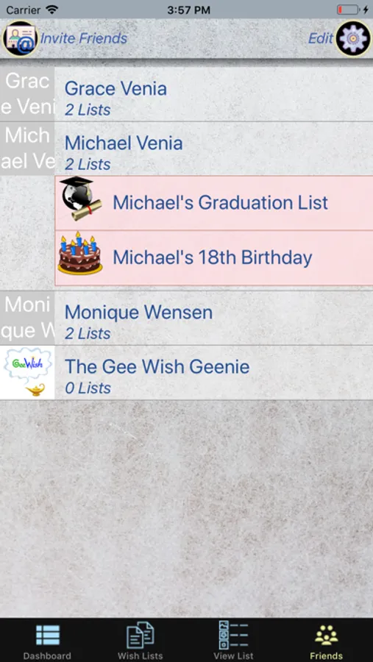The image size is (373, 662).
Task: Expand Grace Venia's lists
Action: (x=186, y=94)
